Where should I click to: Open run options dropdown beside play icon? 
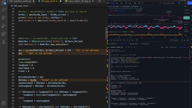[x=96, y=1]
